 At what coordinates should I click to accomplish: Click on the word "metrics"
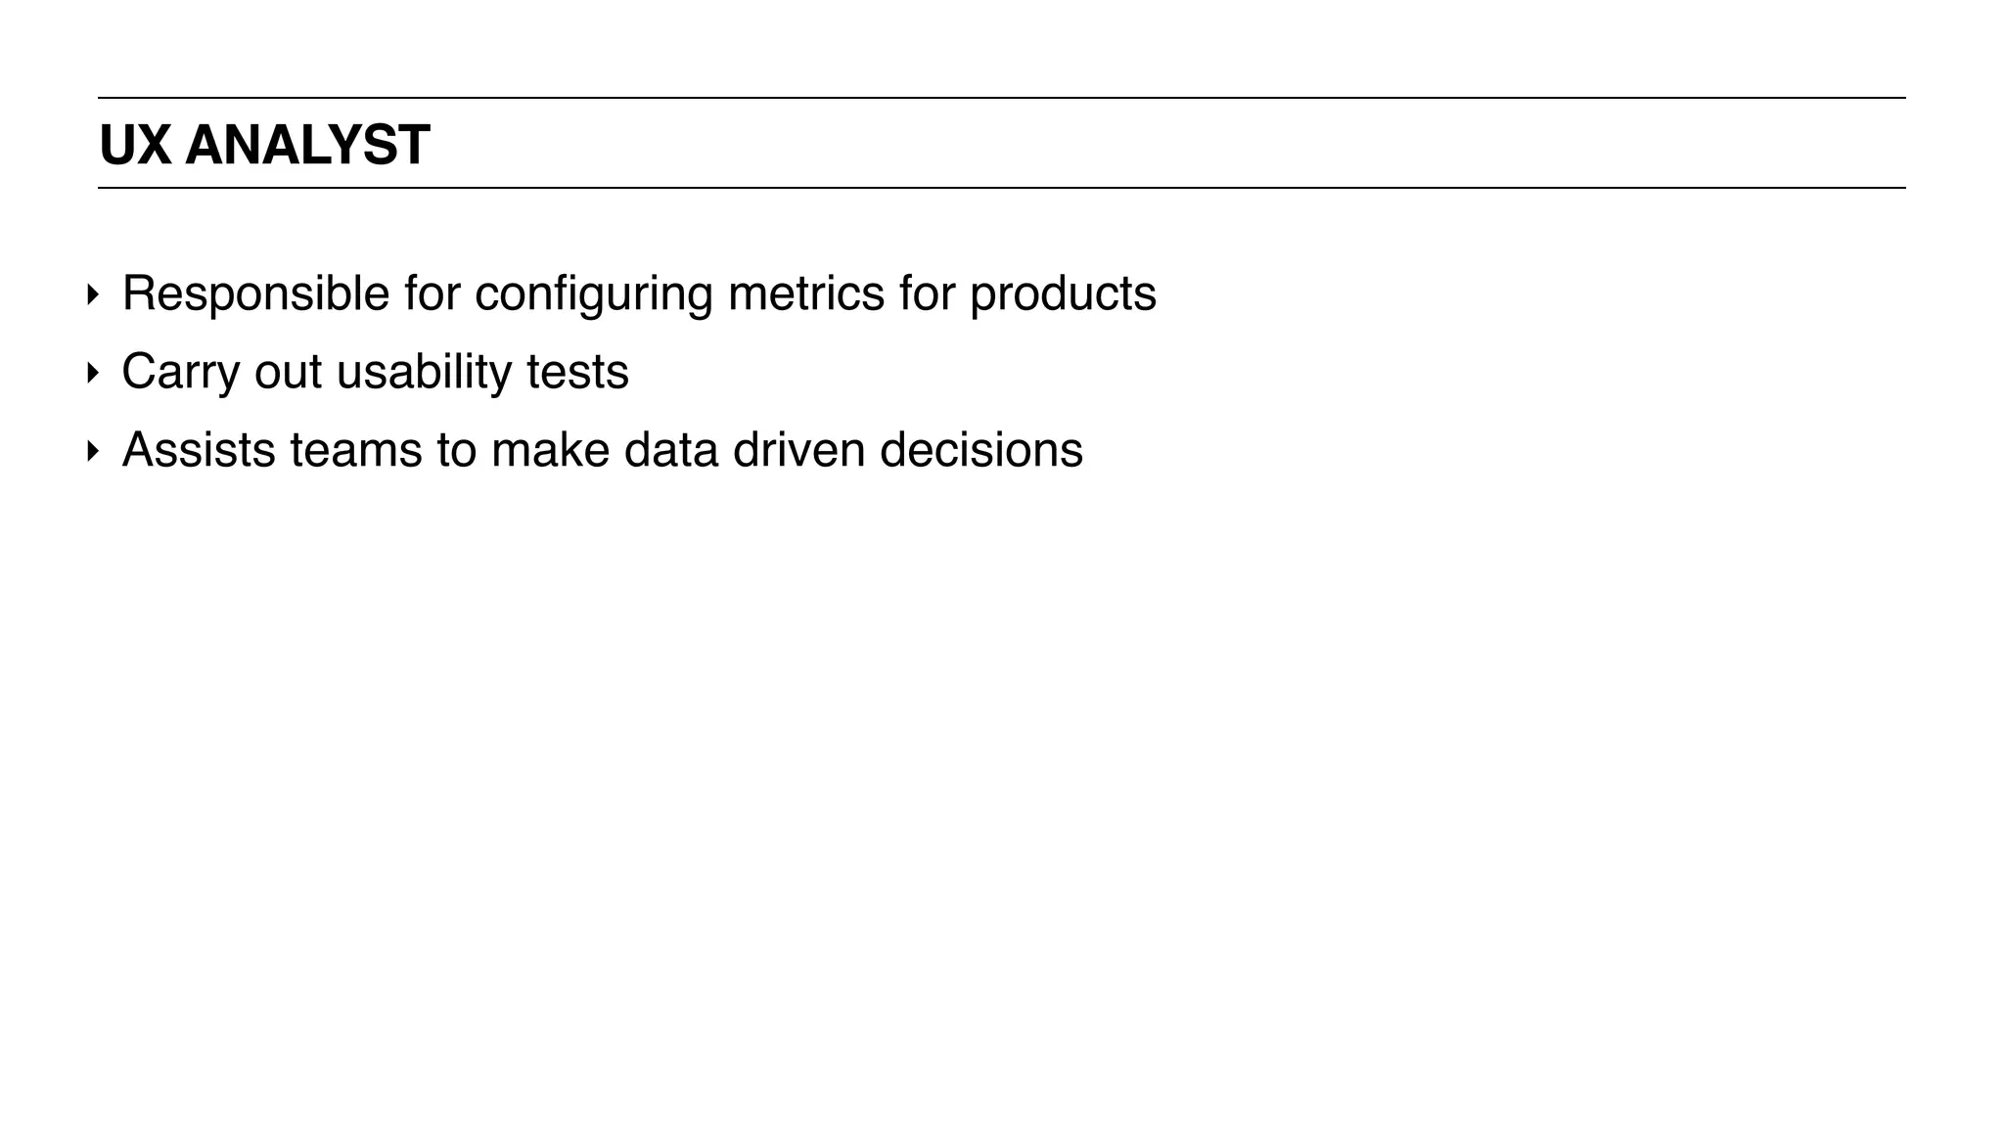805,293
